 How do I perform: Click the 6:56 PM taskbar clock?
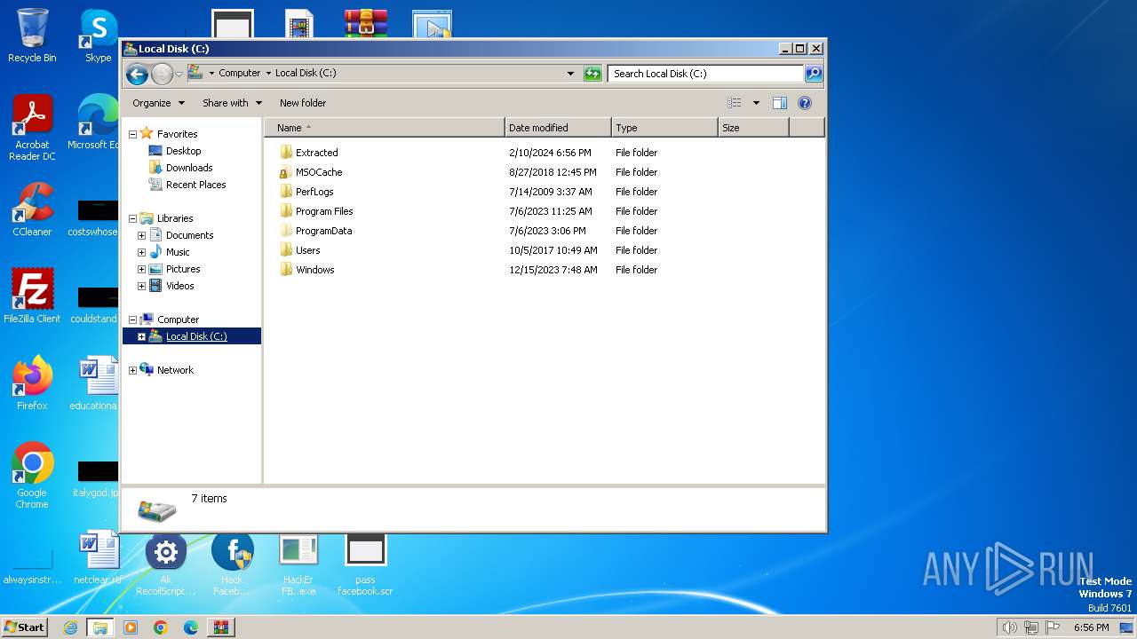click(1091, 627)
